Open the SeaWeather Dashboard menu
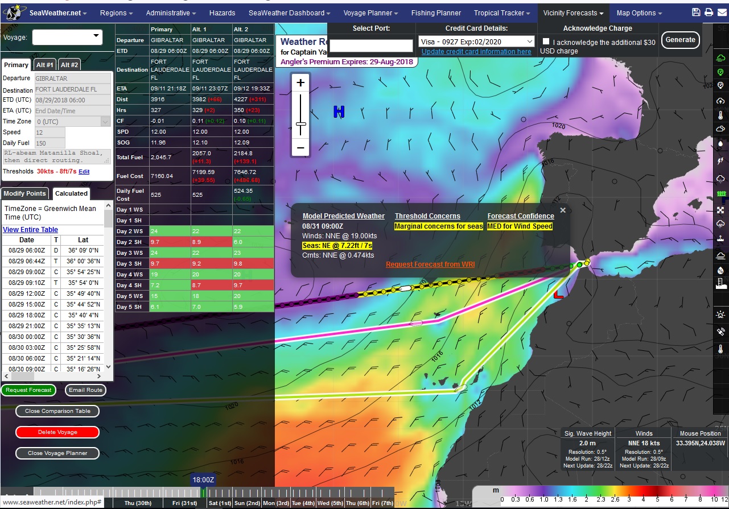The height and width of the screenshot is (509, 729). click(x=289, y=13)
